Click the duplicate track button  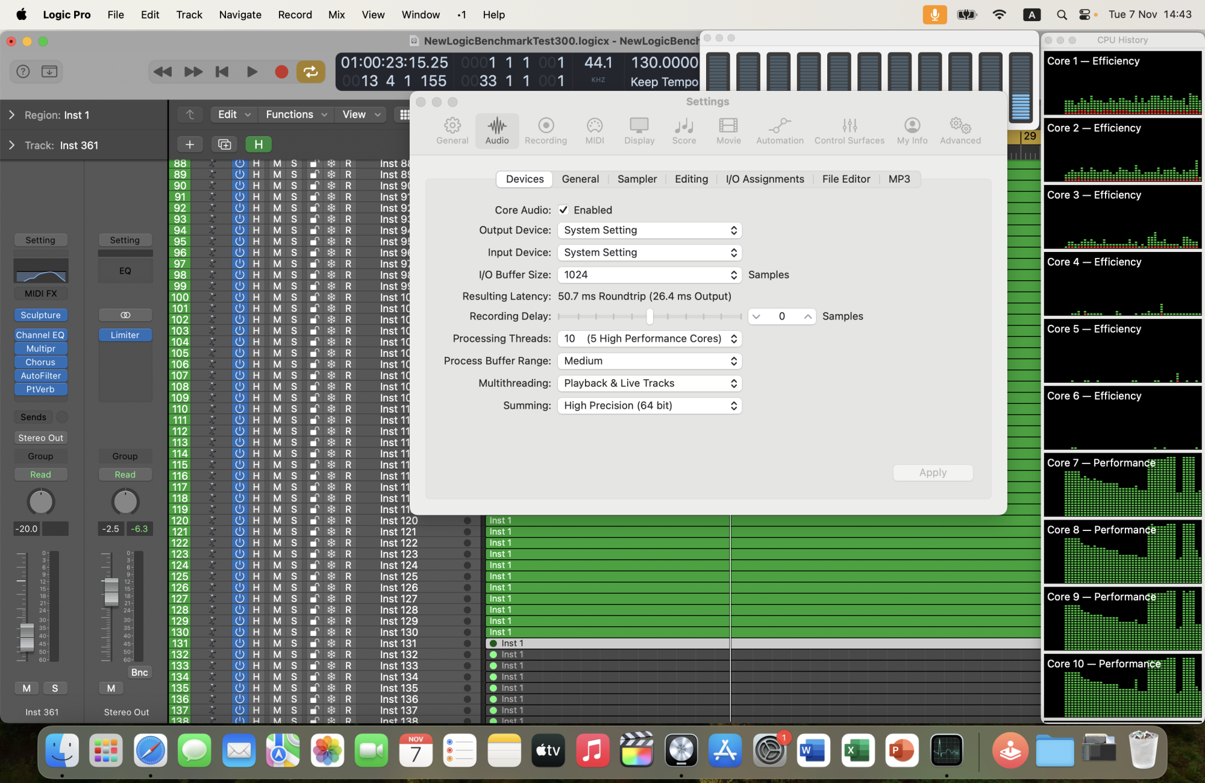click(x=224, y=144)
